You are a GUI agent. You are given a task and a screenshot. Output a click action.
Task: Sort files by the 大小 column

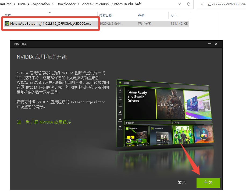(x=173, y=15)
